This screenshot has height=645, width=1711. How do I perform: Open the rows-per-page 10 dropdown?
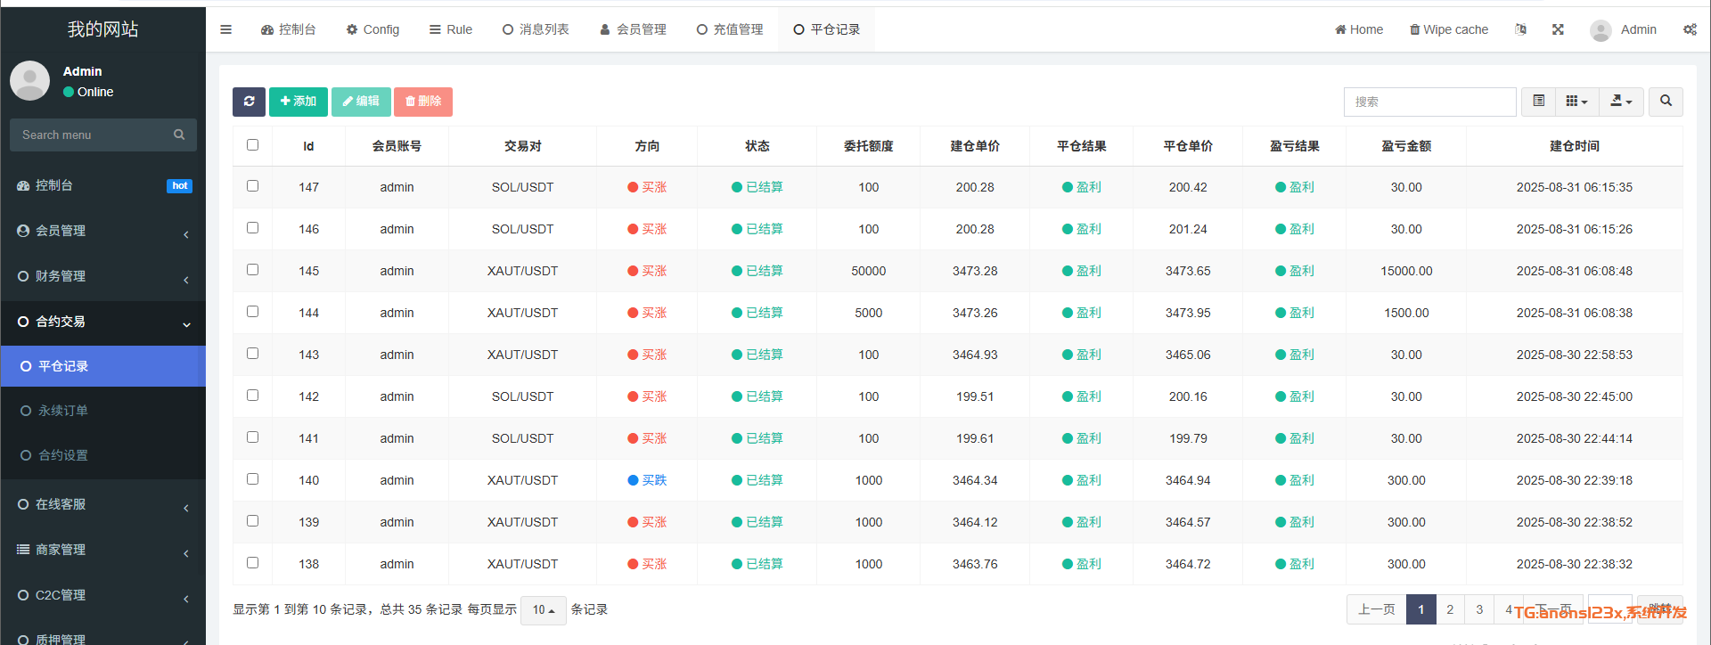point(543,610)
